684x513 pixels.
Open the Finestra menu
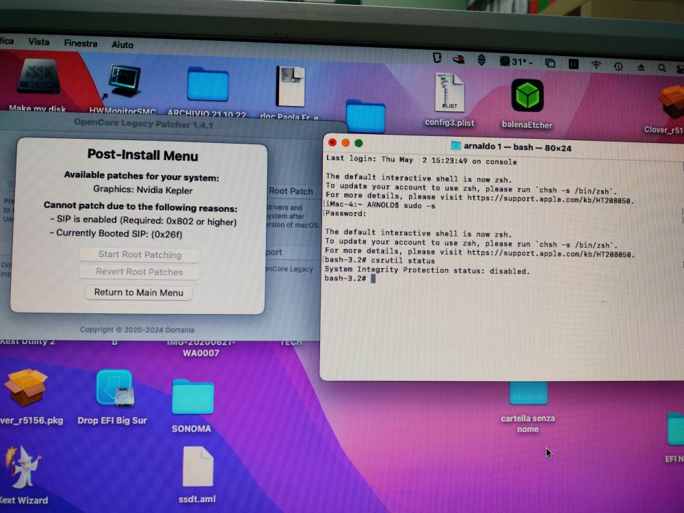pyautogui.click(x=80, y=43)
